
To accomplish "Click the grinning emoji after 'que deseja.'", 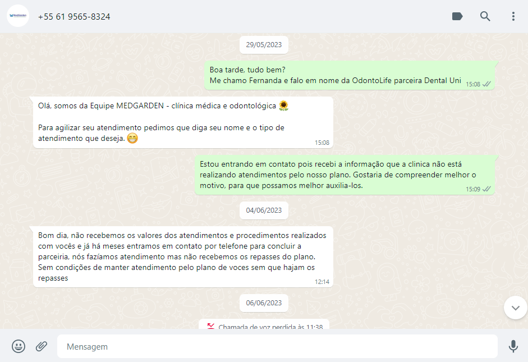I will pyautogui.click(x=132, y=138).
